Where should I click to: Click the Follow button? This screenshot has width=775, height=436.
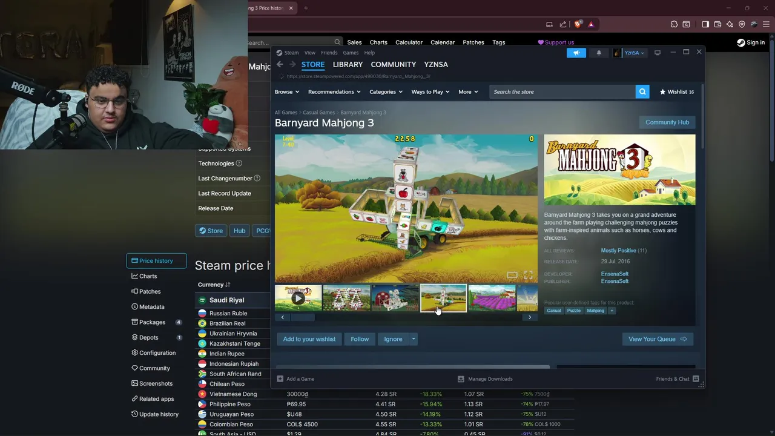360,339
